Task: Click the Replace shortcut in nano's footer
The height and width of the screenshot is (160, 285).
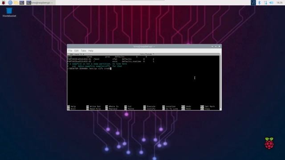Action: pos(111,109)
